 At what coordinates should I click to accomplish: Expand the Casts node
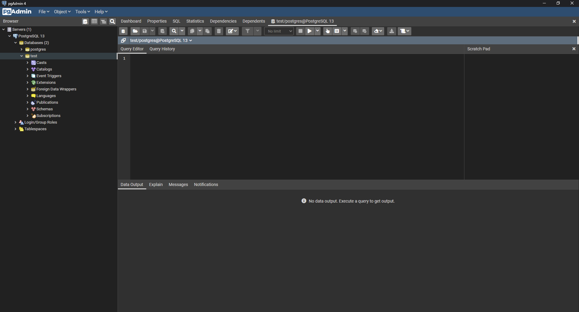coord(28,63)
